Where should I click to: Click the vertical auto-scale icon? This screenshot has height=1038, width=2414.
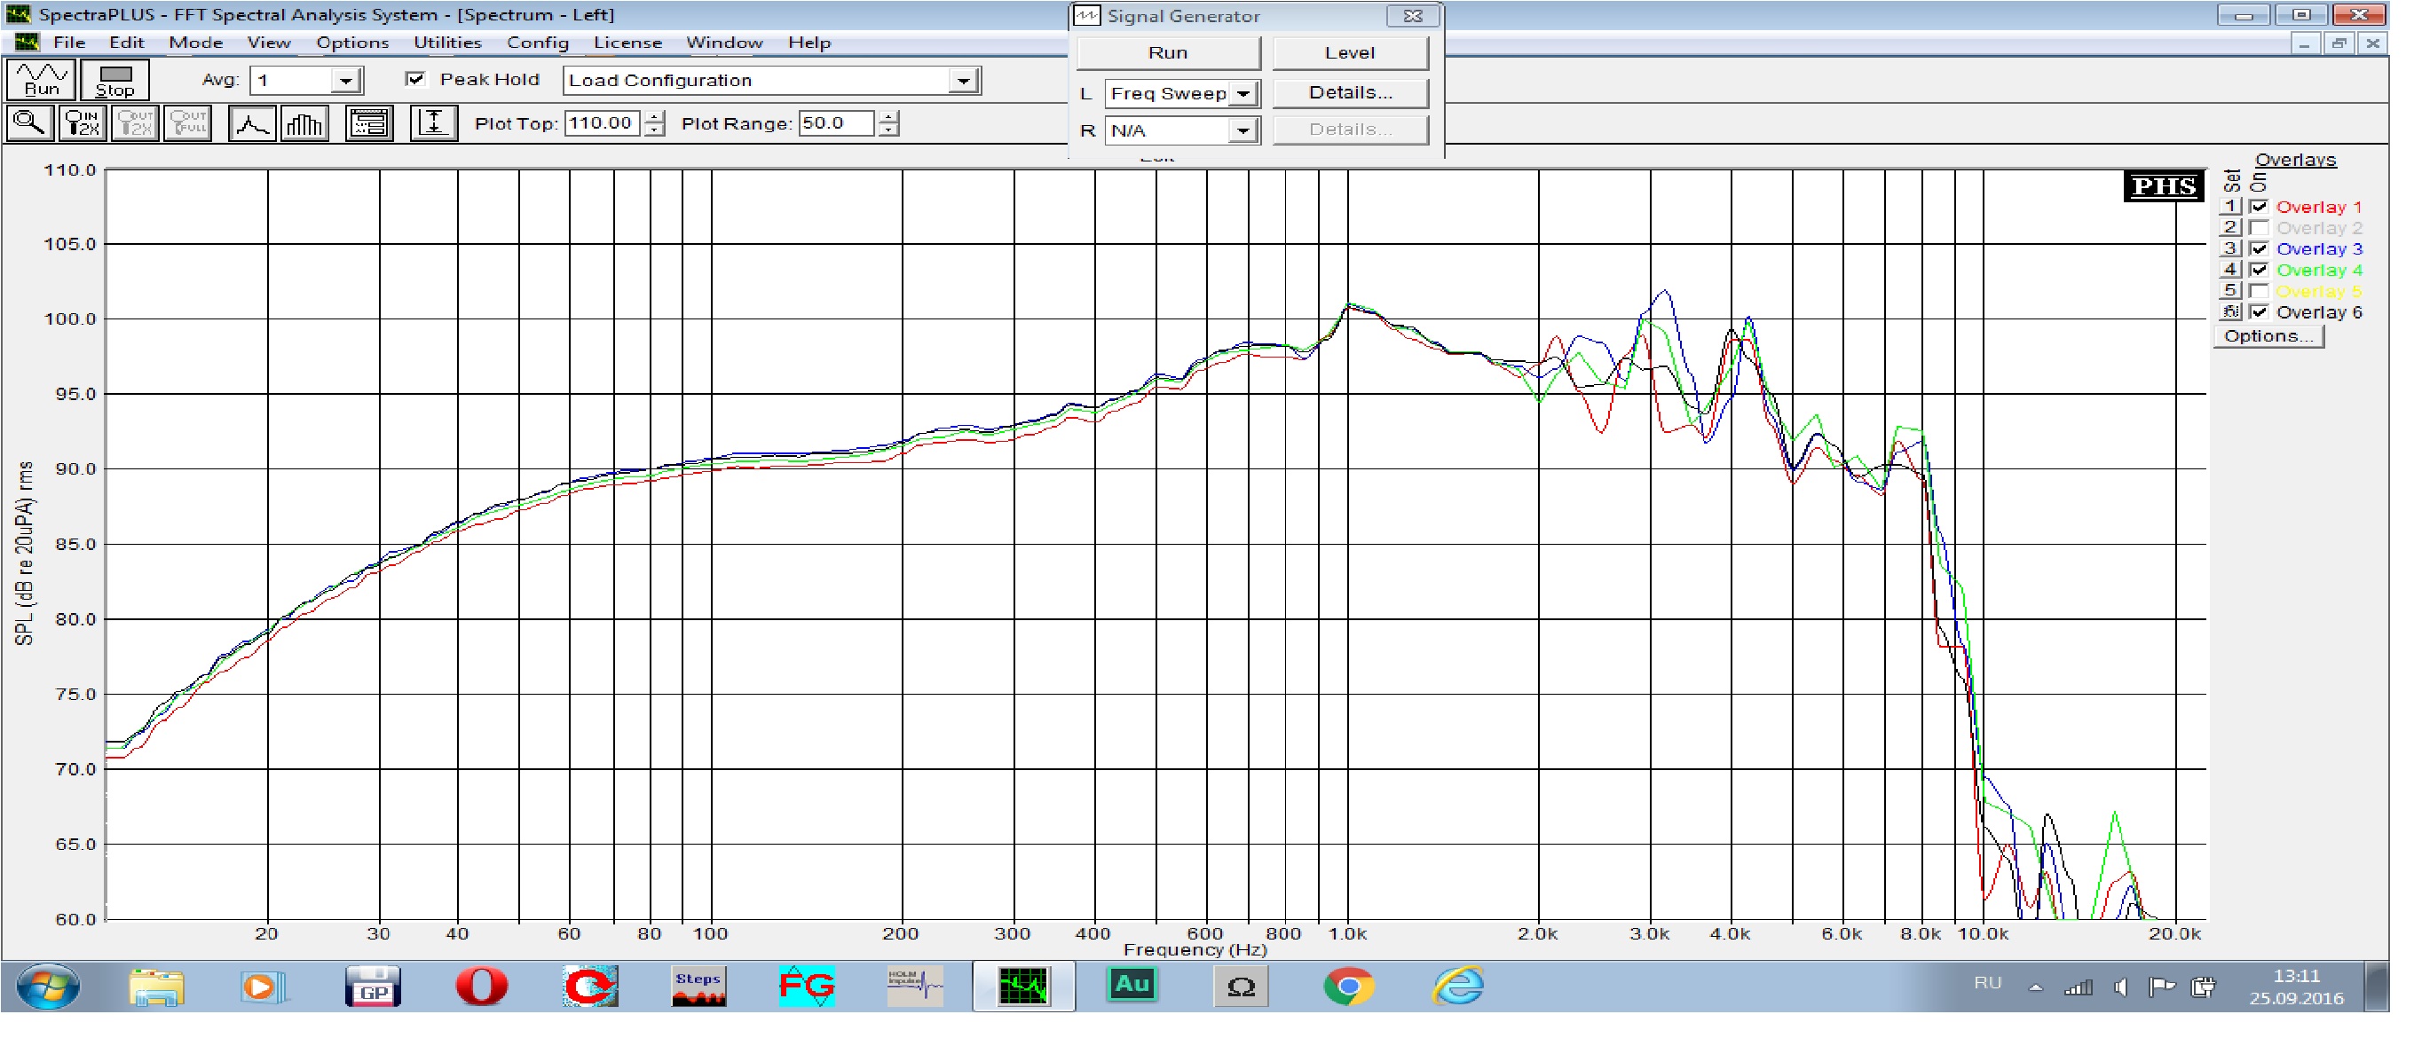tap(433, 123)
